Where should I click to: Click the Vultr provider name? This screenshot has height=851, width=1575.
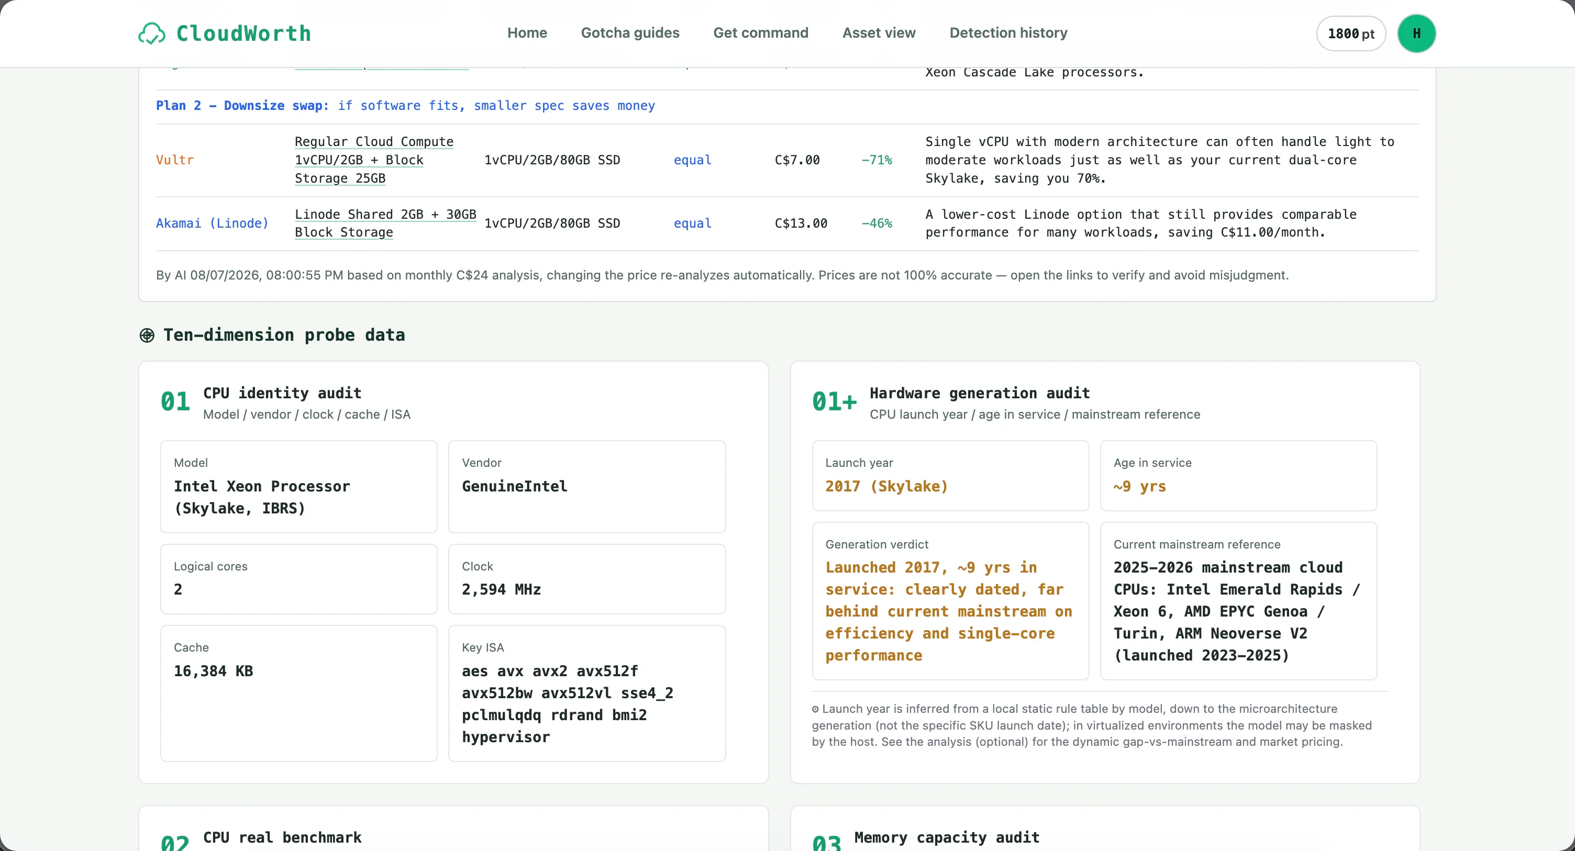(175, 160)
